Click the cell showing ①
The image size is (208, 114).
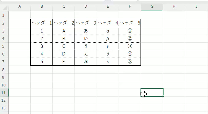pos(130,31)
